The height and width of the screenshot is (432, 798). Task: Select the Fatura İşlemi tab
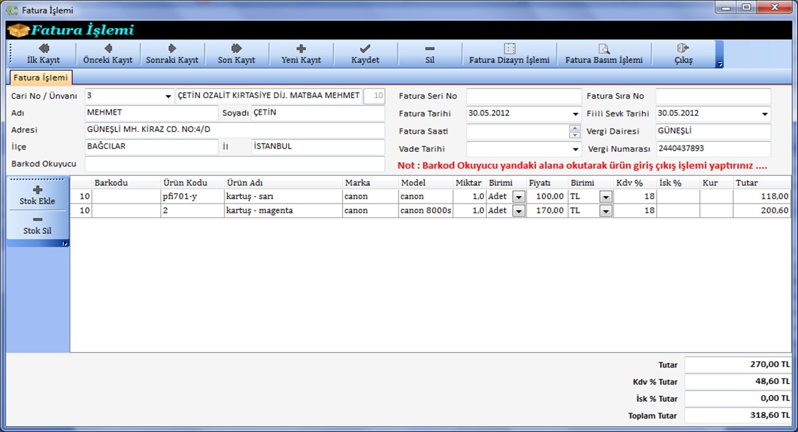[x=40, y=77]
